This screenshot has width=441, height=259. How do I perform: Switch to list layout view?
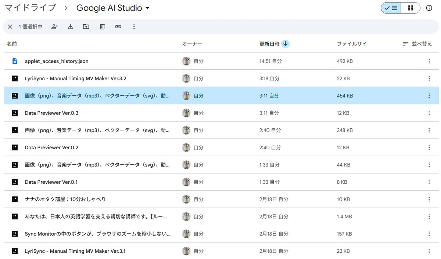pyautogui.click(x=391, y=8)
